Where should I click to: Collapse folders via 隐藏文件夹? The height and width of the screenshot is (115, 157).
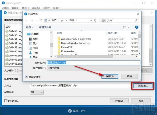click(x=33, y=77)
